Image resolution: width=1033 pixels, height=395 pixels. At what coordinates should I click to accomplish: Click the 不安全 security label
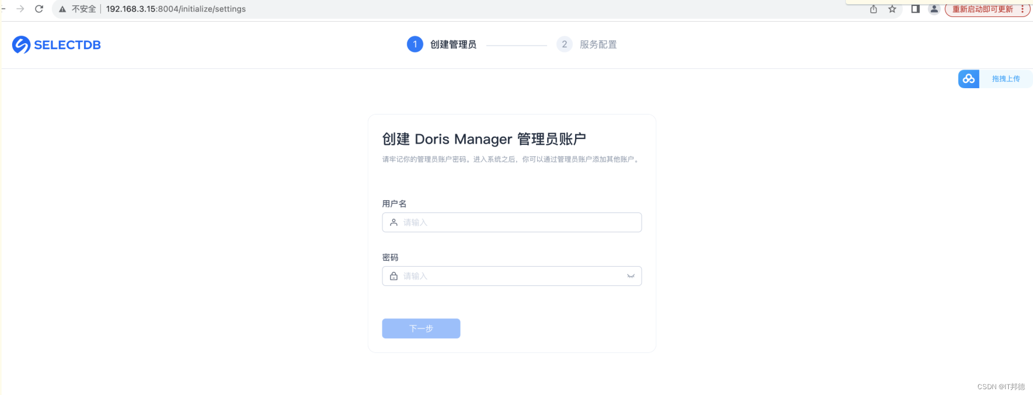pos(84,9)
